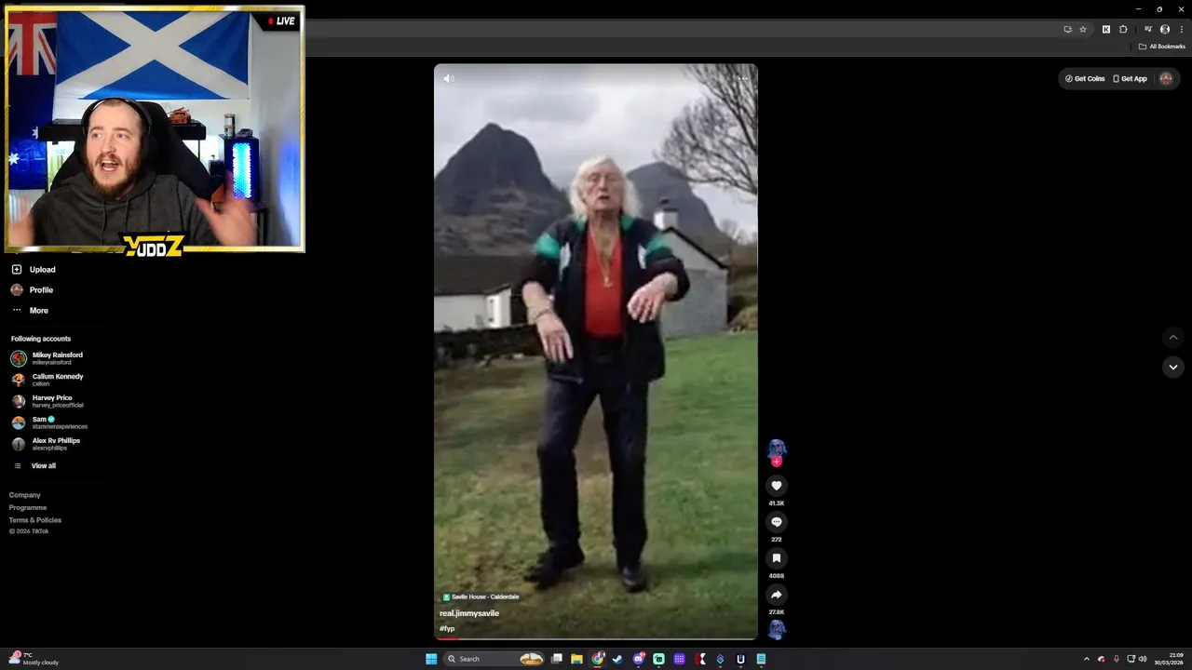Open the TikTok profile avatar menu
This screenshot has width=1192, height=670.
coord(1166,79)
